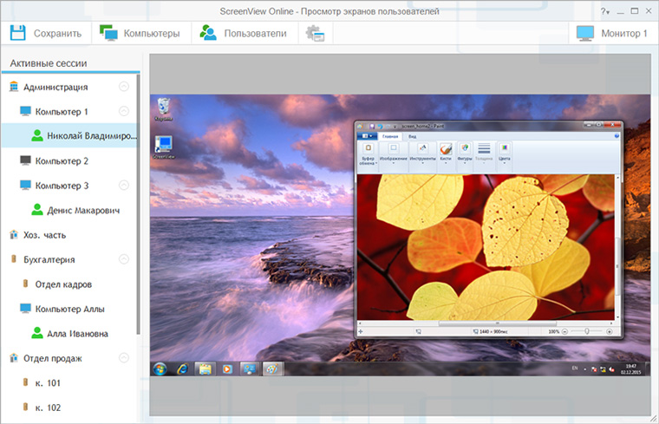Open the Пользователи toolbar section
This screenshot has width=659, height=424.
point(243,33)
